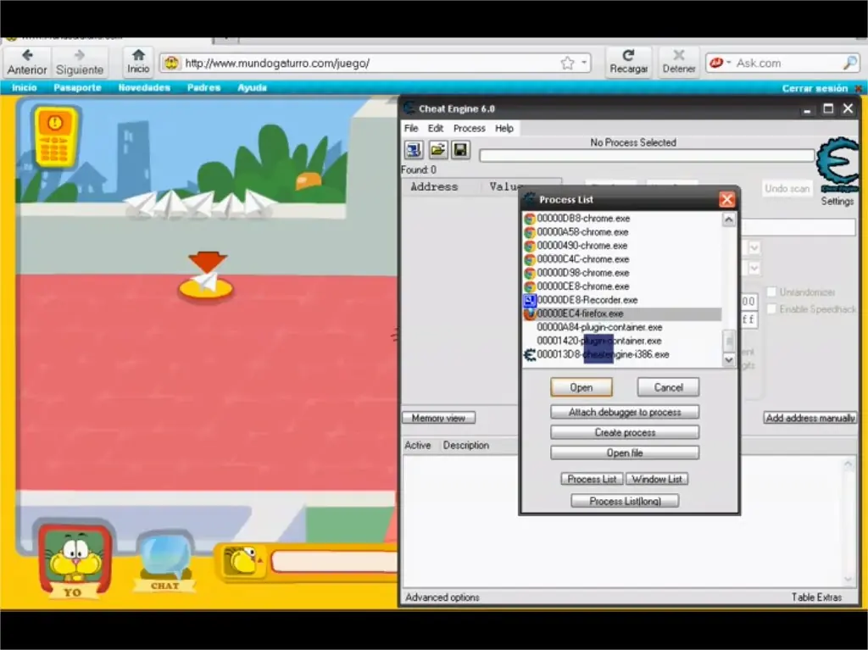Expand the URL bar history dropdown arrow
Viewport: 868px width, 650px height.
click(584, 63)
